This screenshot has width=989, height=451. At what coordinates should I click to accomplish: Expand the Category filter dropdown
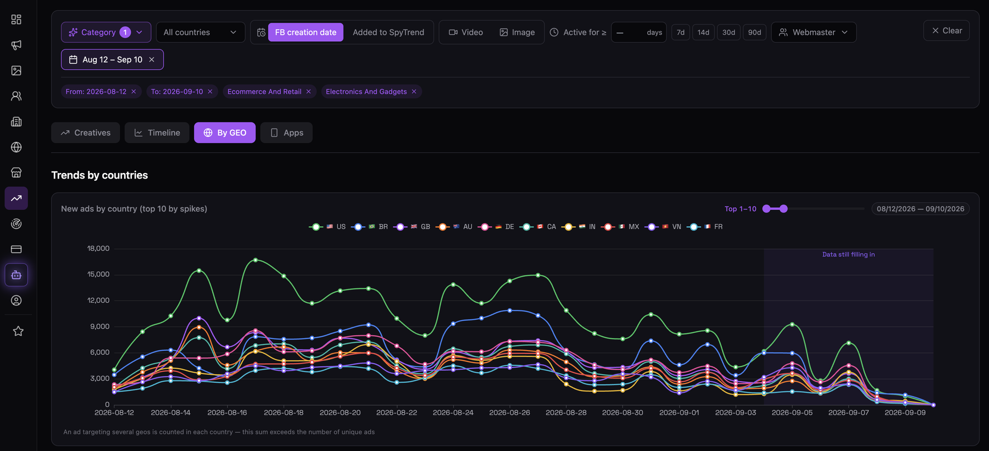click(106, 32)
